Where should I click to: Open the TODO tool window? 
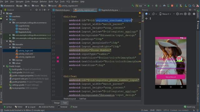[x=19, y=107]
